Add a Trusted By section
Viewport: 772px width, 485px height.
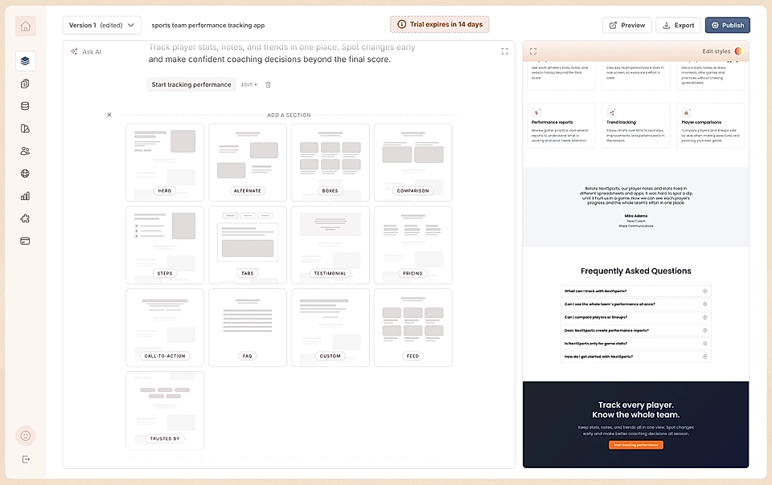(x=165, y=410)
